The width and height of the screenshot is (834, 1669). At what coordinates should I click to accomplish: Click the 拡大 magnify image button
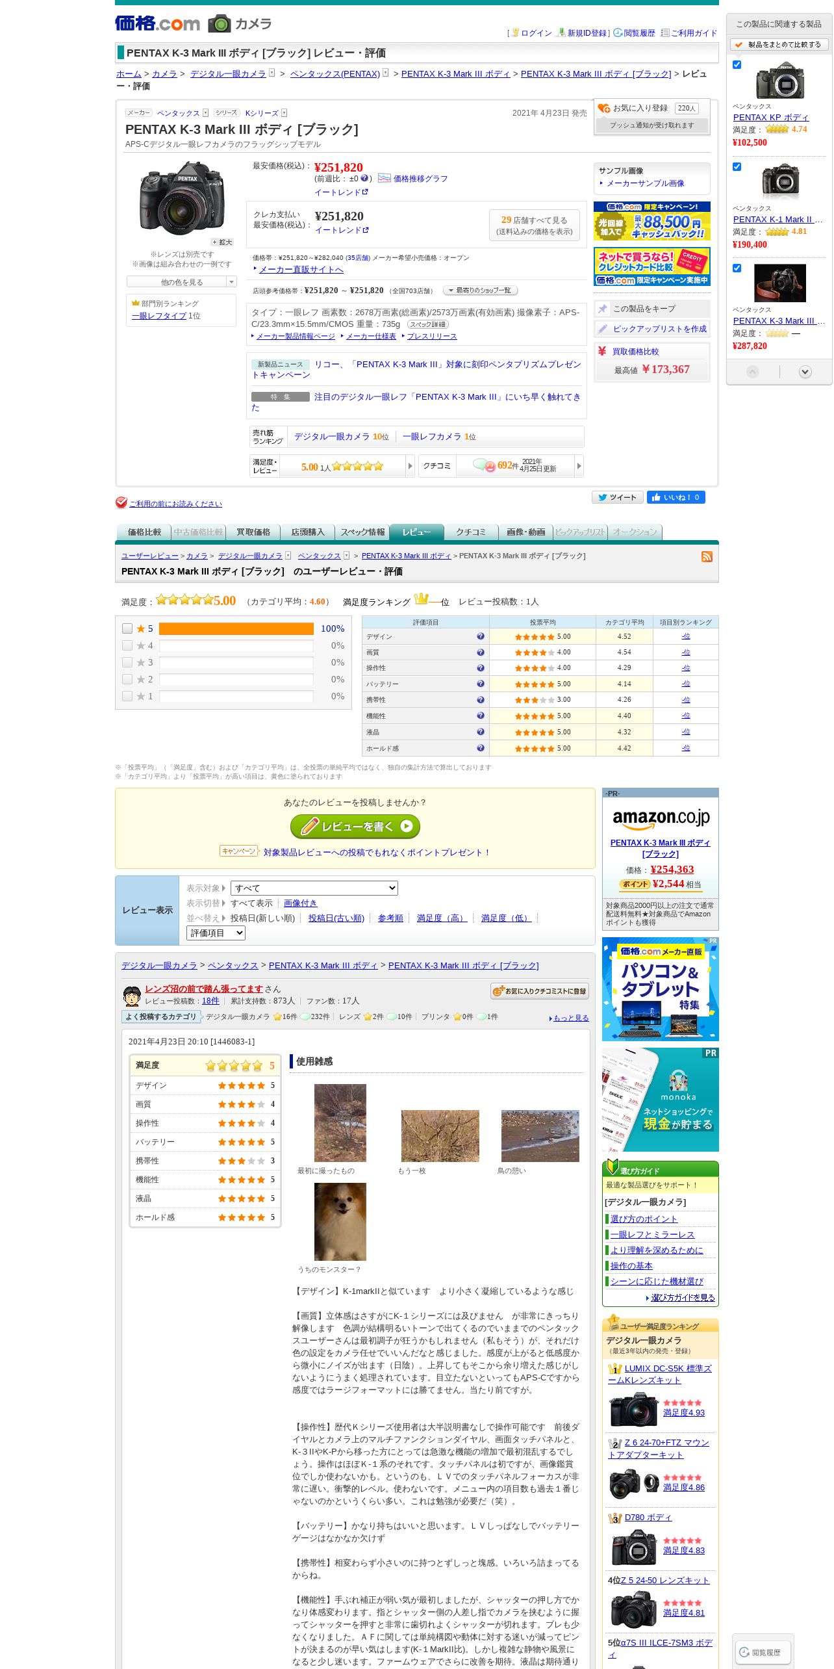(221, 242)
